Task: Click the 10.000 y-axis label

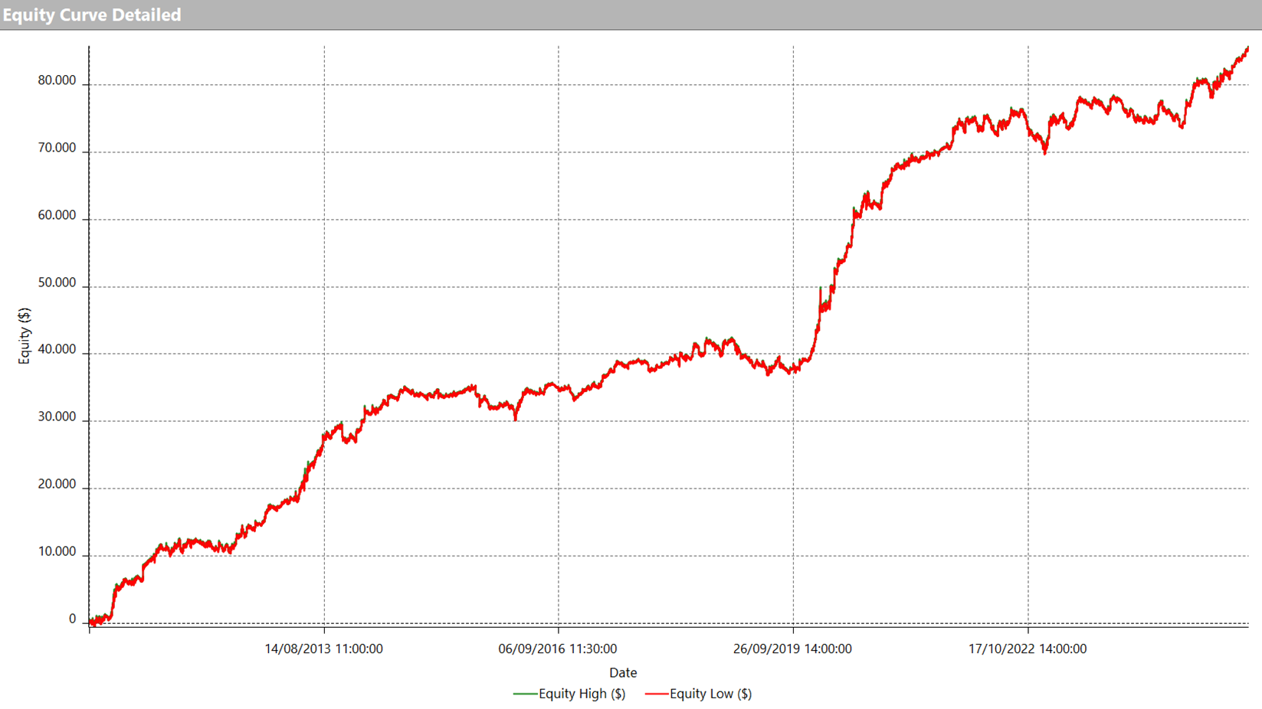Action: 57,551
